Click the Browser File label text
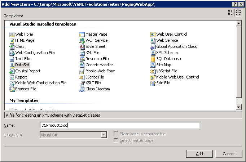Screen dimensions: 246x162 (26, 89)
